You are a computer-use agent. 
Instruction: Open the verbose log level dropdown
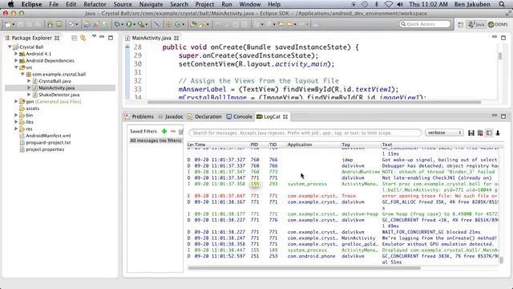[444, 132]
